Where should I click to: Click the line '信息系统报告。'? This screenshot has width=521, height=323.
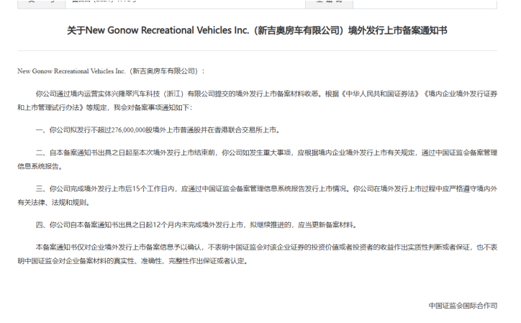[40, 166]
